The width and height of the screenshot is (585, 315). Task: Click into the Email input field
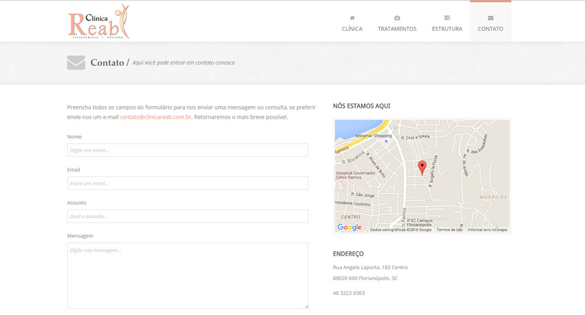pyautogui.click(x=187, y=183)
